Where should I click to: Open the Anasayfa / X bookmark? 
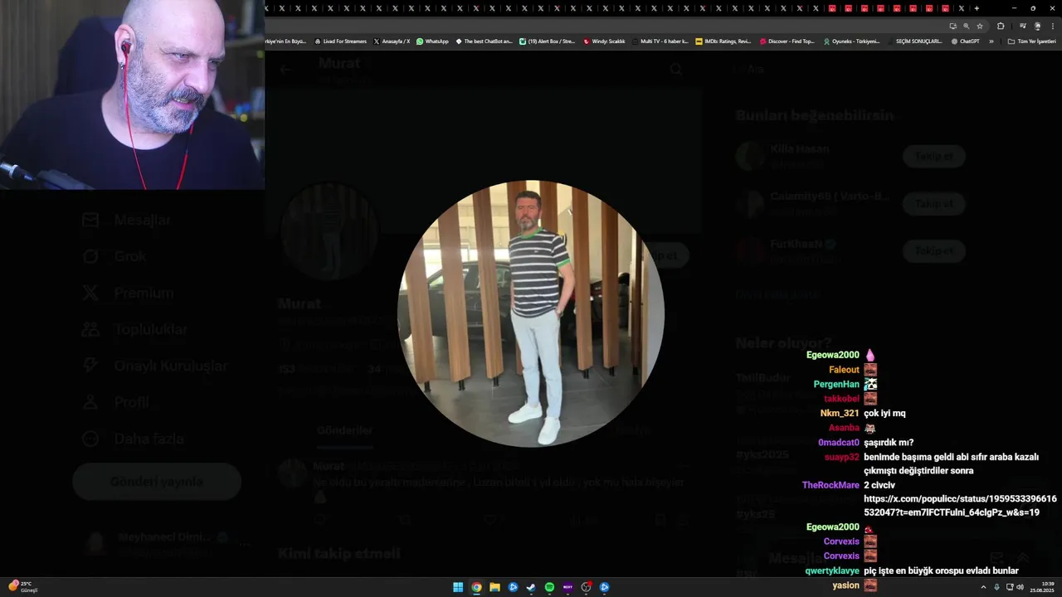392,41
